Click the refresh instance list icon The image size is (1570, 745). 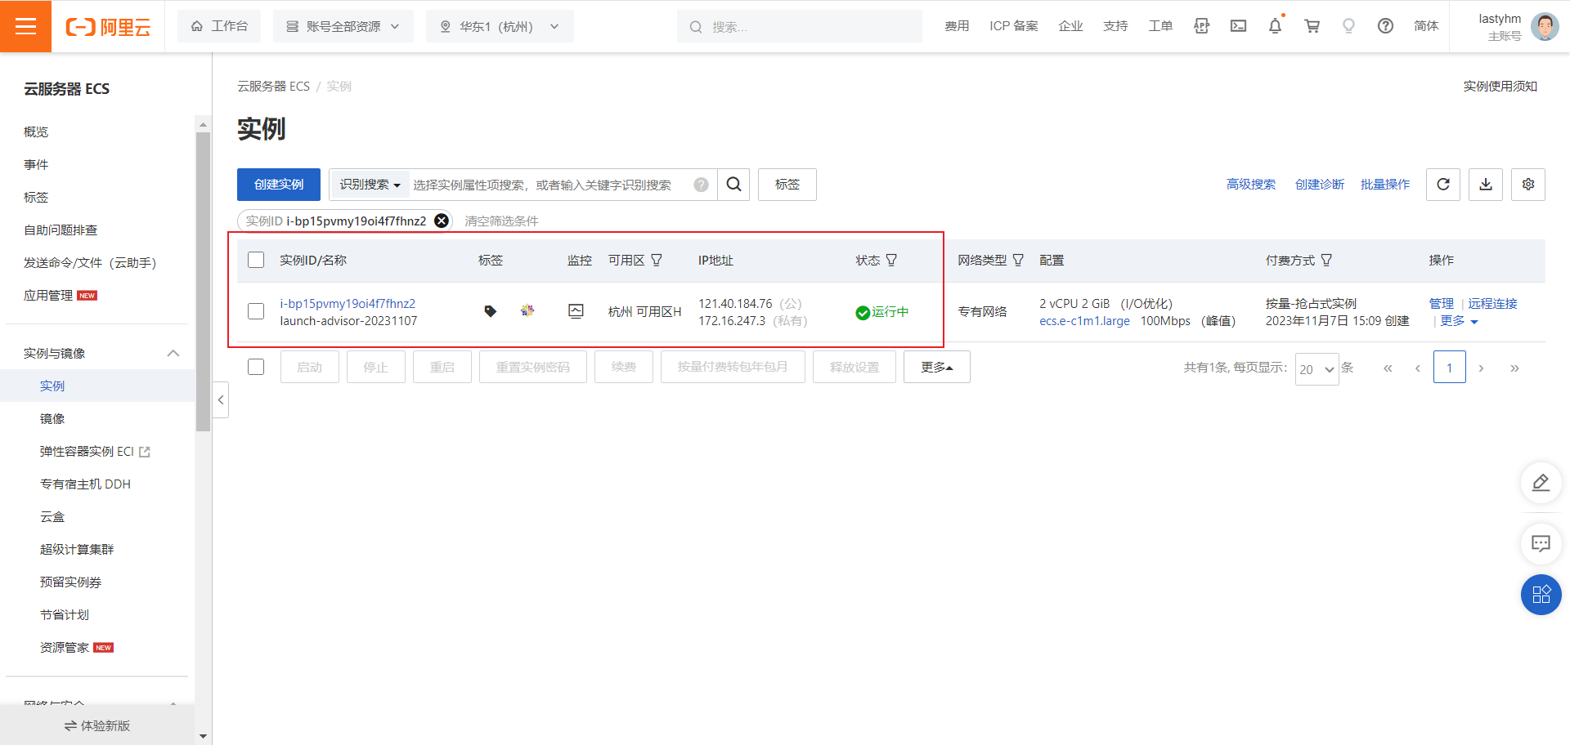point(1442,185)
